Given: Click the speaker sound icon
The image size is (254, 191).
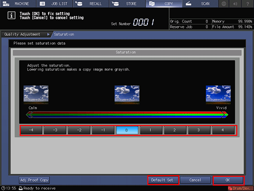Looking at the screenshot, I should click(235, 3).
